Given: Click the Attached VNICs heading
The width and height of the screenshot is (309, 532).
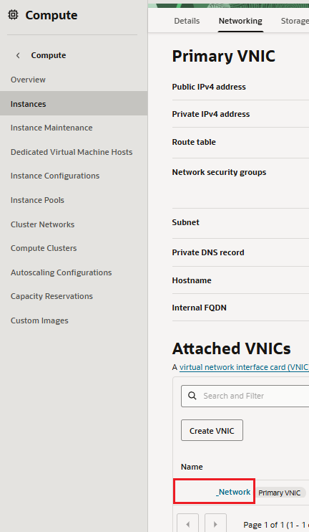Looking at the screenshot, I should point(232,348).
